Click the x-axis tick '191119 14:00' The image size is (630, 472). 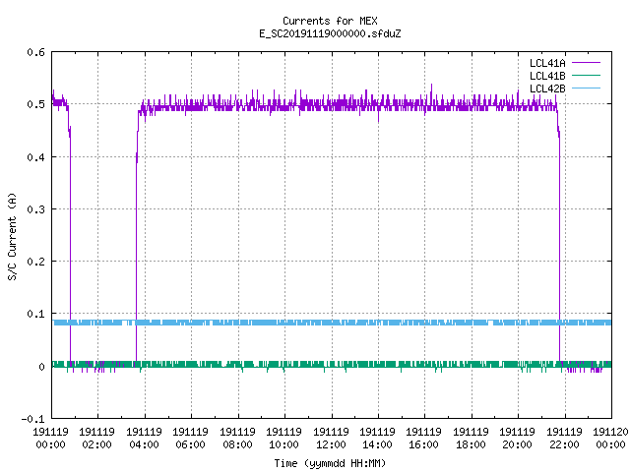point(377,439)
